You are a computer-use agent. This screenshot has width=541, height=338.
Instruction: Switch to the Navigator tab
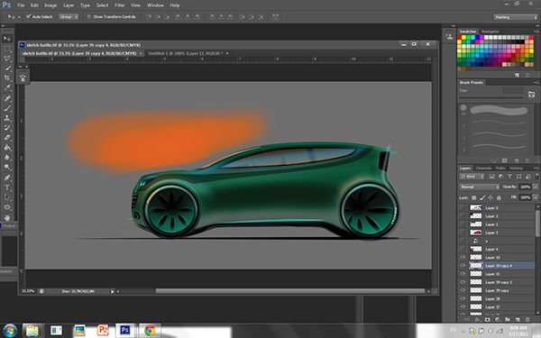491,32
